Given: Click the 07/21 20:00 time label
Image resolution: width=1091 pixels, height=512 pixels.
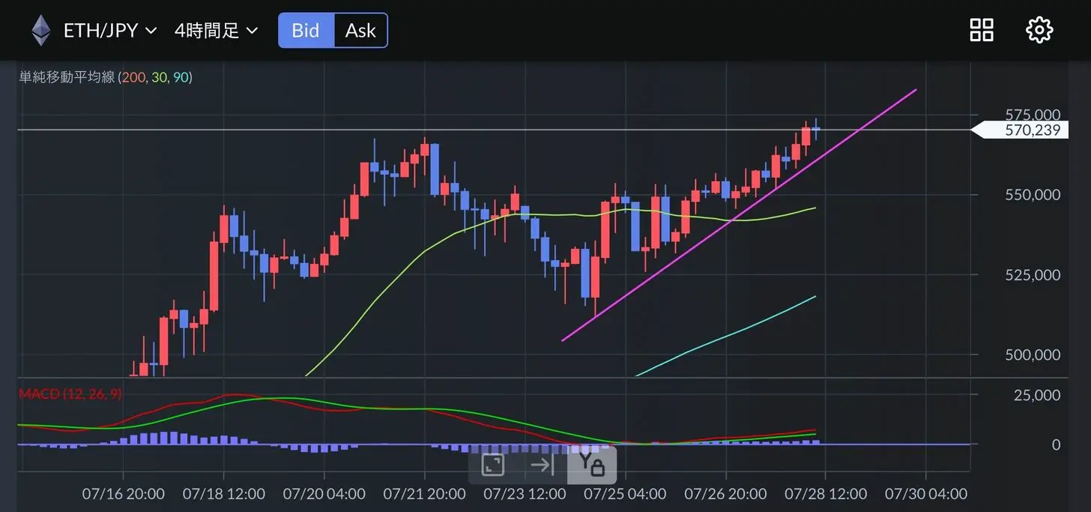Looking at the screenshot, I should [x=424, y=495].
